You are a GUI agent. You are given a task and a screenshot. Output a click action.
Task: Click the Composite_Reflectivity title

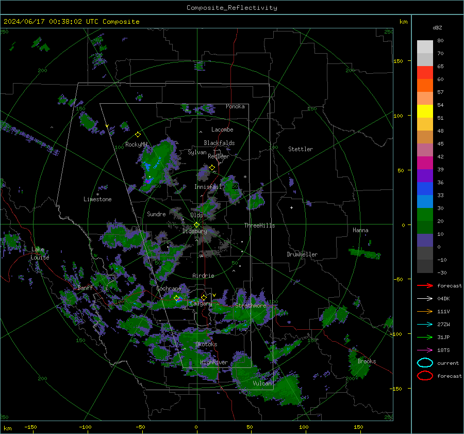click(x=232, y=8)
